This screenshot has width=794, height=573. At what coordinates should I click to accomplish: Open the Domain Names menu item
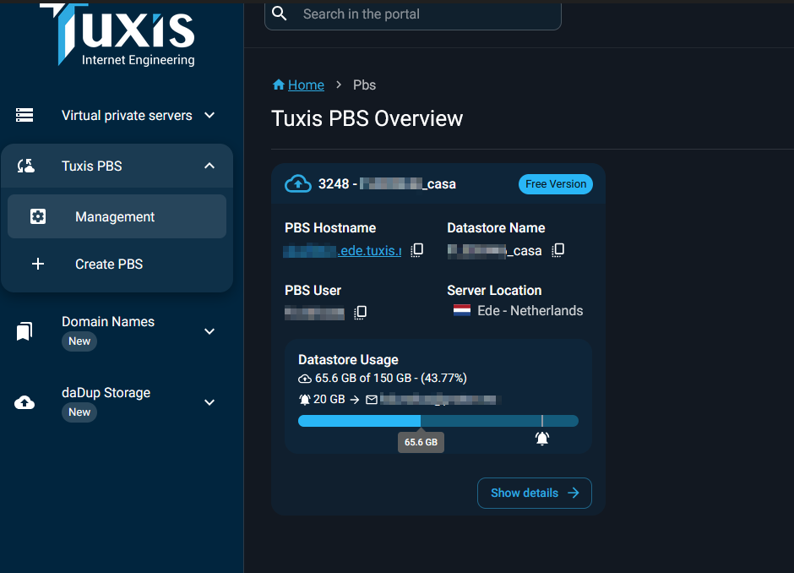click(117, 331)
